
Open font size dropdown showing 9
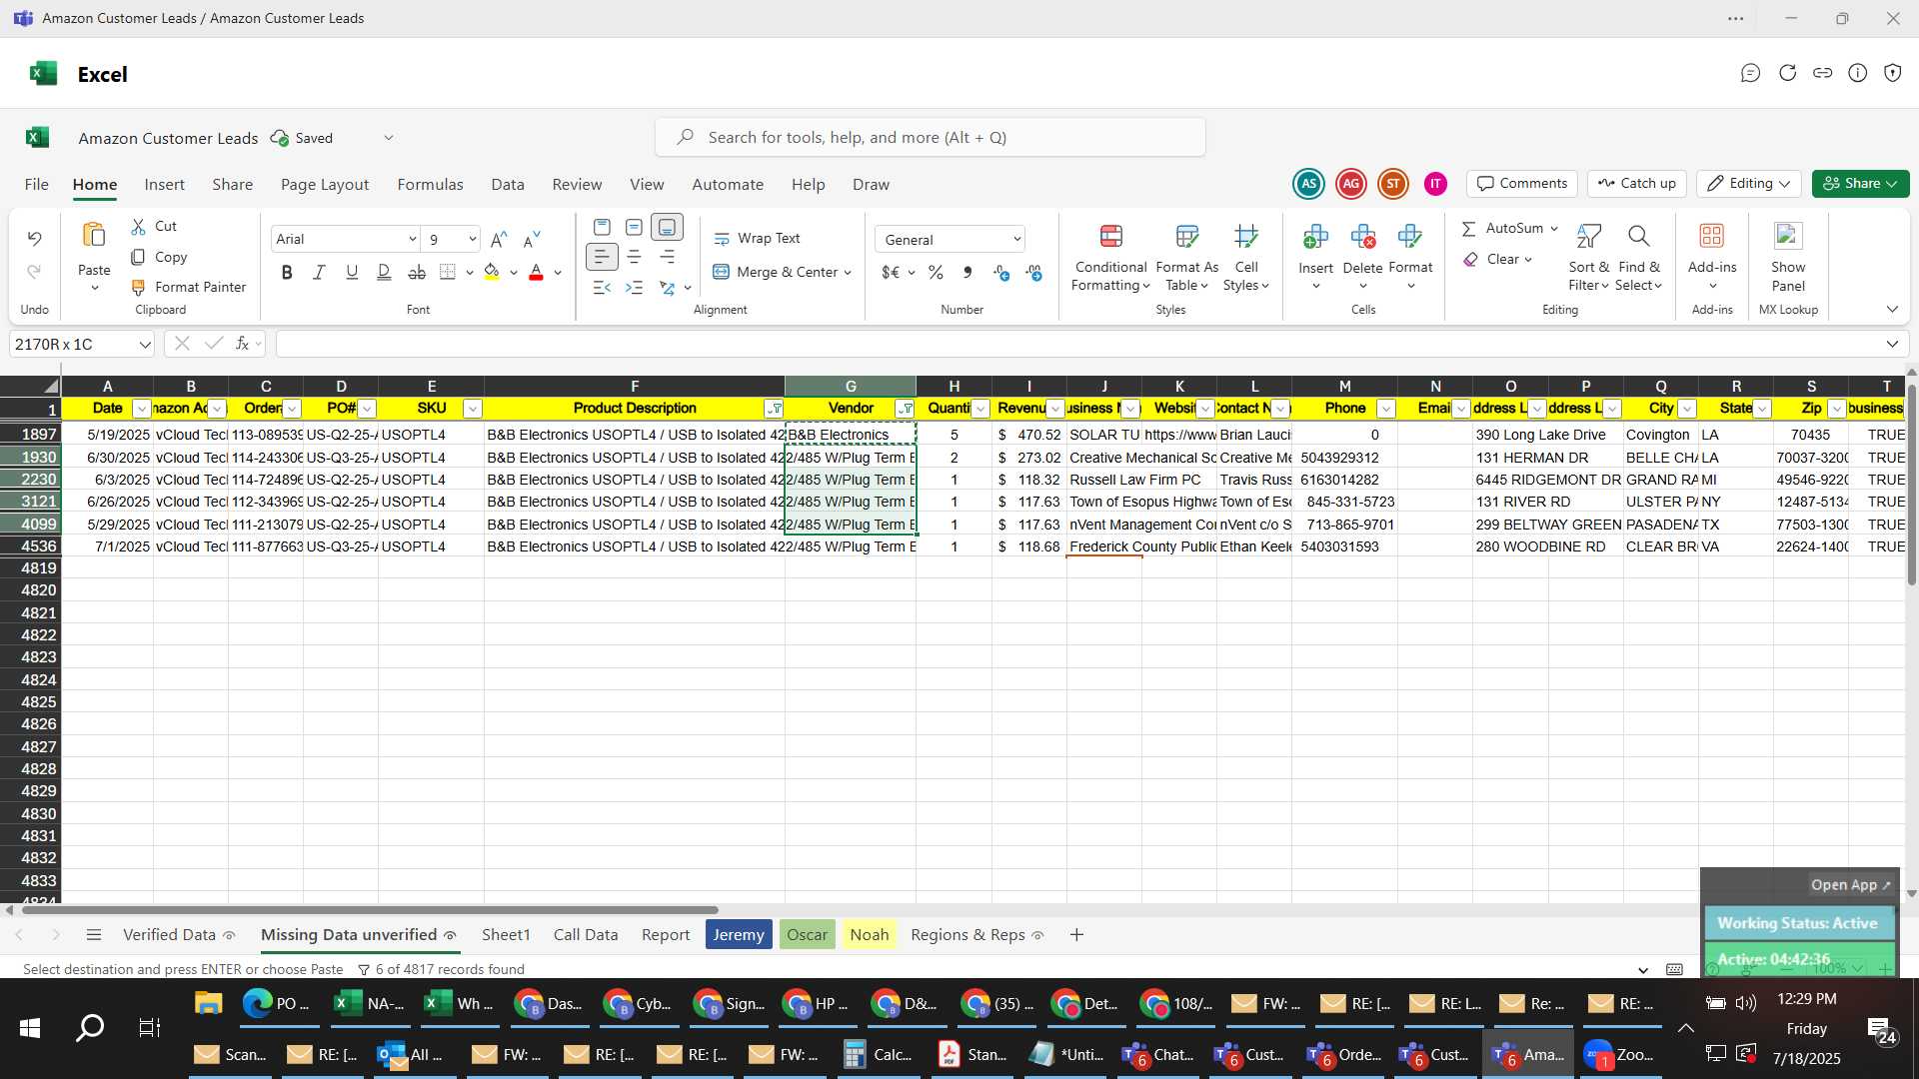[x=472, y=239]
